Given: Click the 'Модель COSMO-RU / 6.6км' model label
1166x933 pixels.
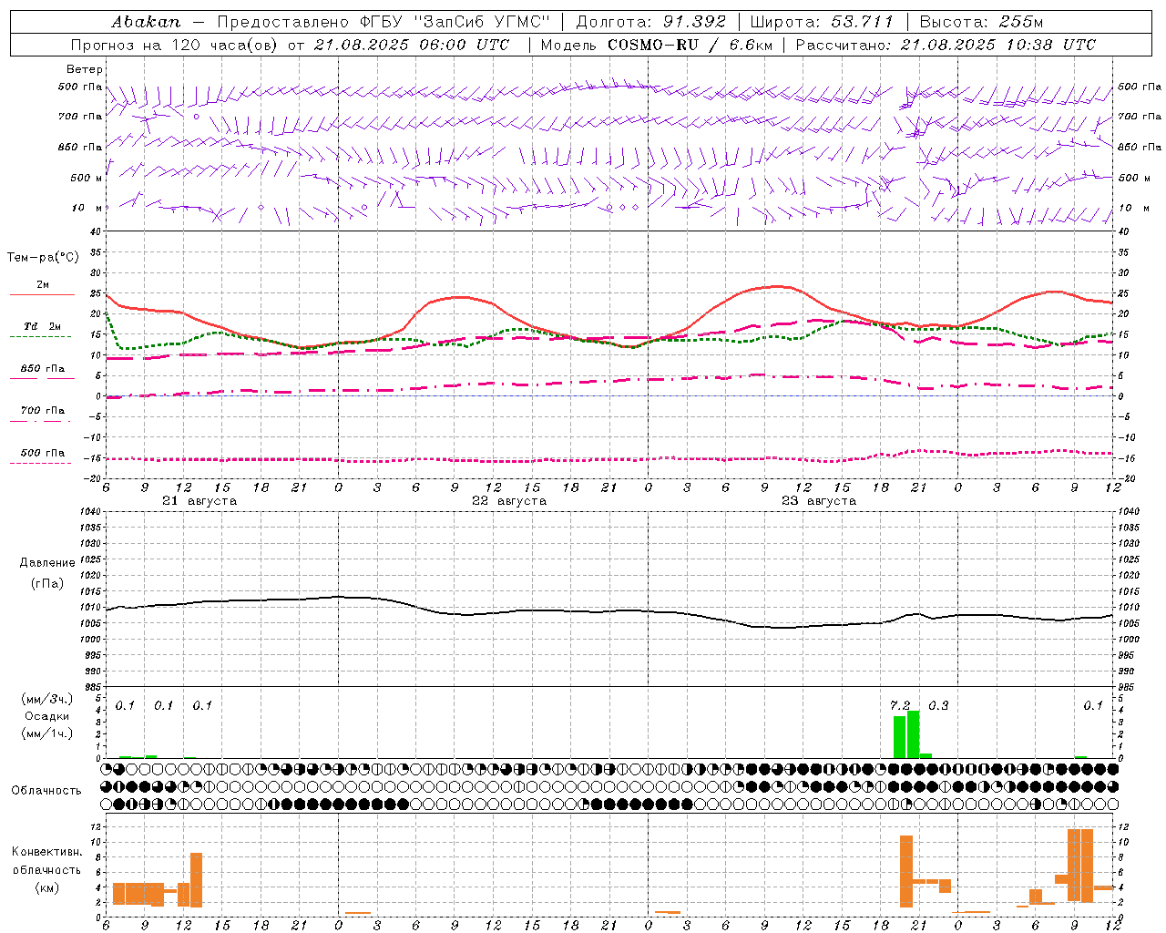Looking at the screenshot, I should 656,45.
